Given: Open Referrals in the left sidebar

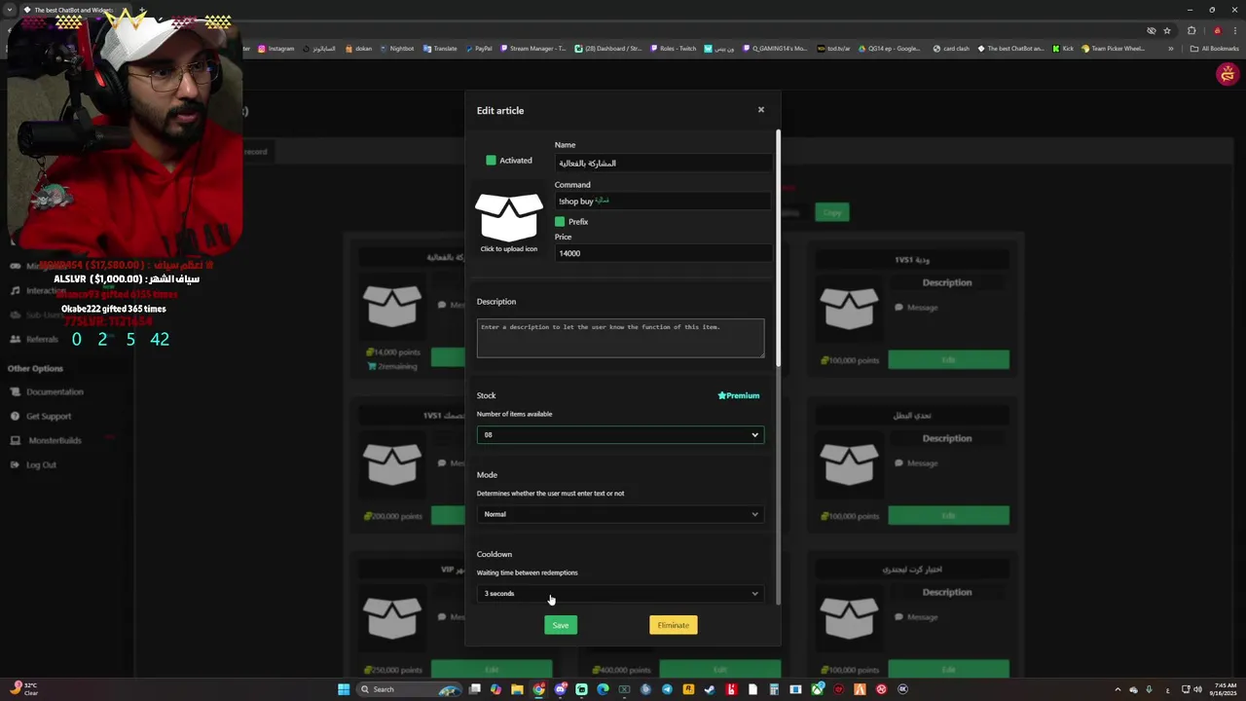Looking at the screenshot, I should tap(34, 339).
